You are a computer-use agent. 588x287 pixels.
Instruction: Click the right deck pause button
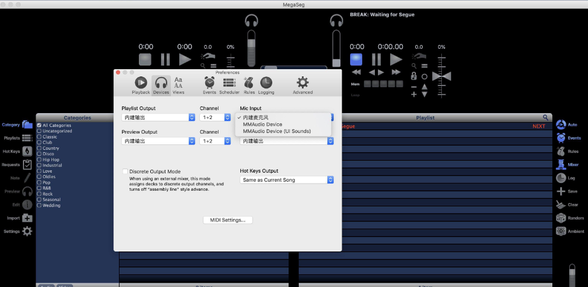(x=376, y=59)
